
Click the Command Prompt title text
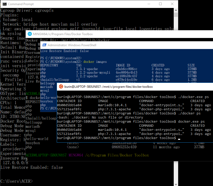[21, 4]
